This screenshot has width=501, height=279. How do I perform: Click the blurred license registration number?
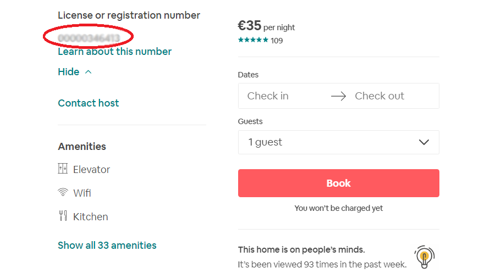[89, 38]
